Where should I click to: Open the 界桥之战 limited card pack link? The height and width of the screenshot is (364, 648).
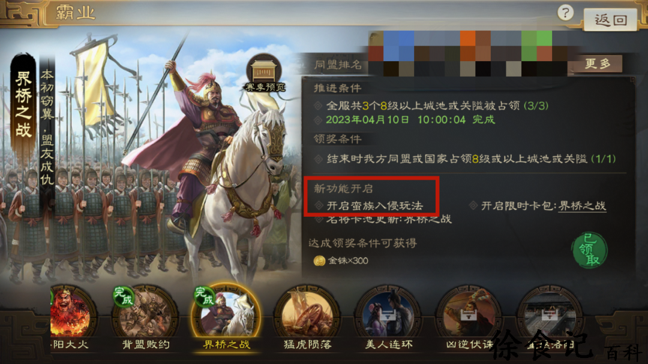pyautogui.click(x=582, y=206)
